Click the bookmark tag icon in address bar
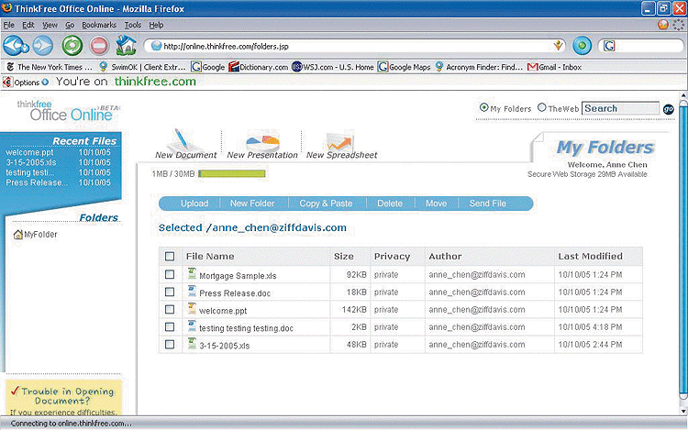This screenshot has width=688, height=430. point(558,45)
